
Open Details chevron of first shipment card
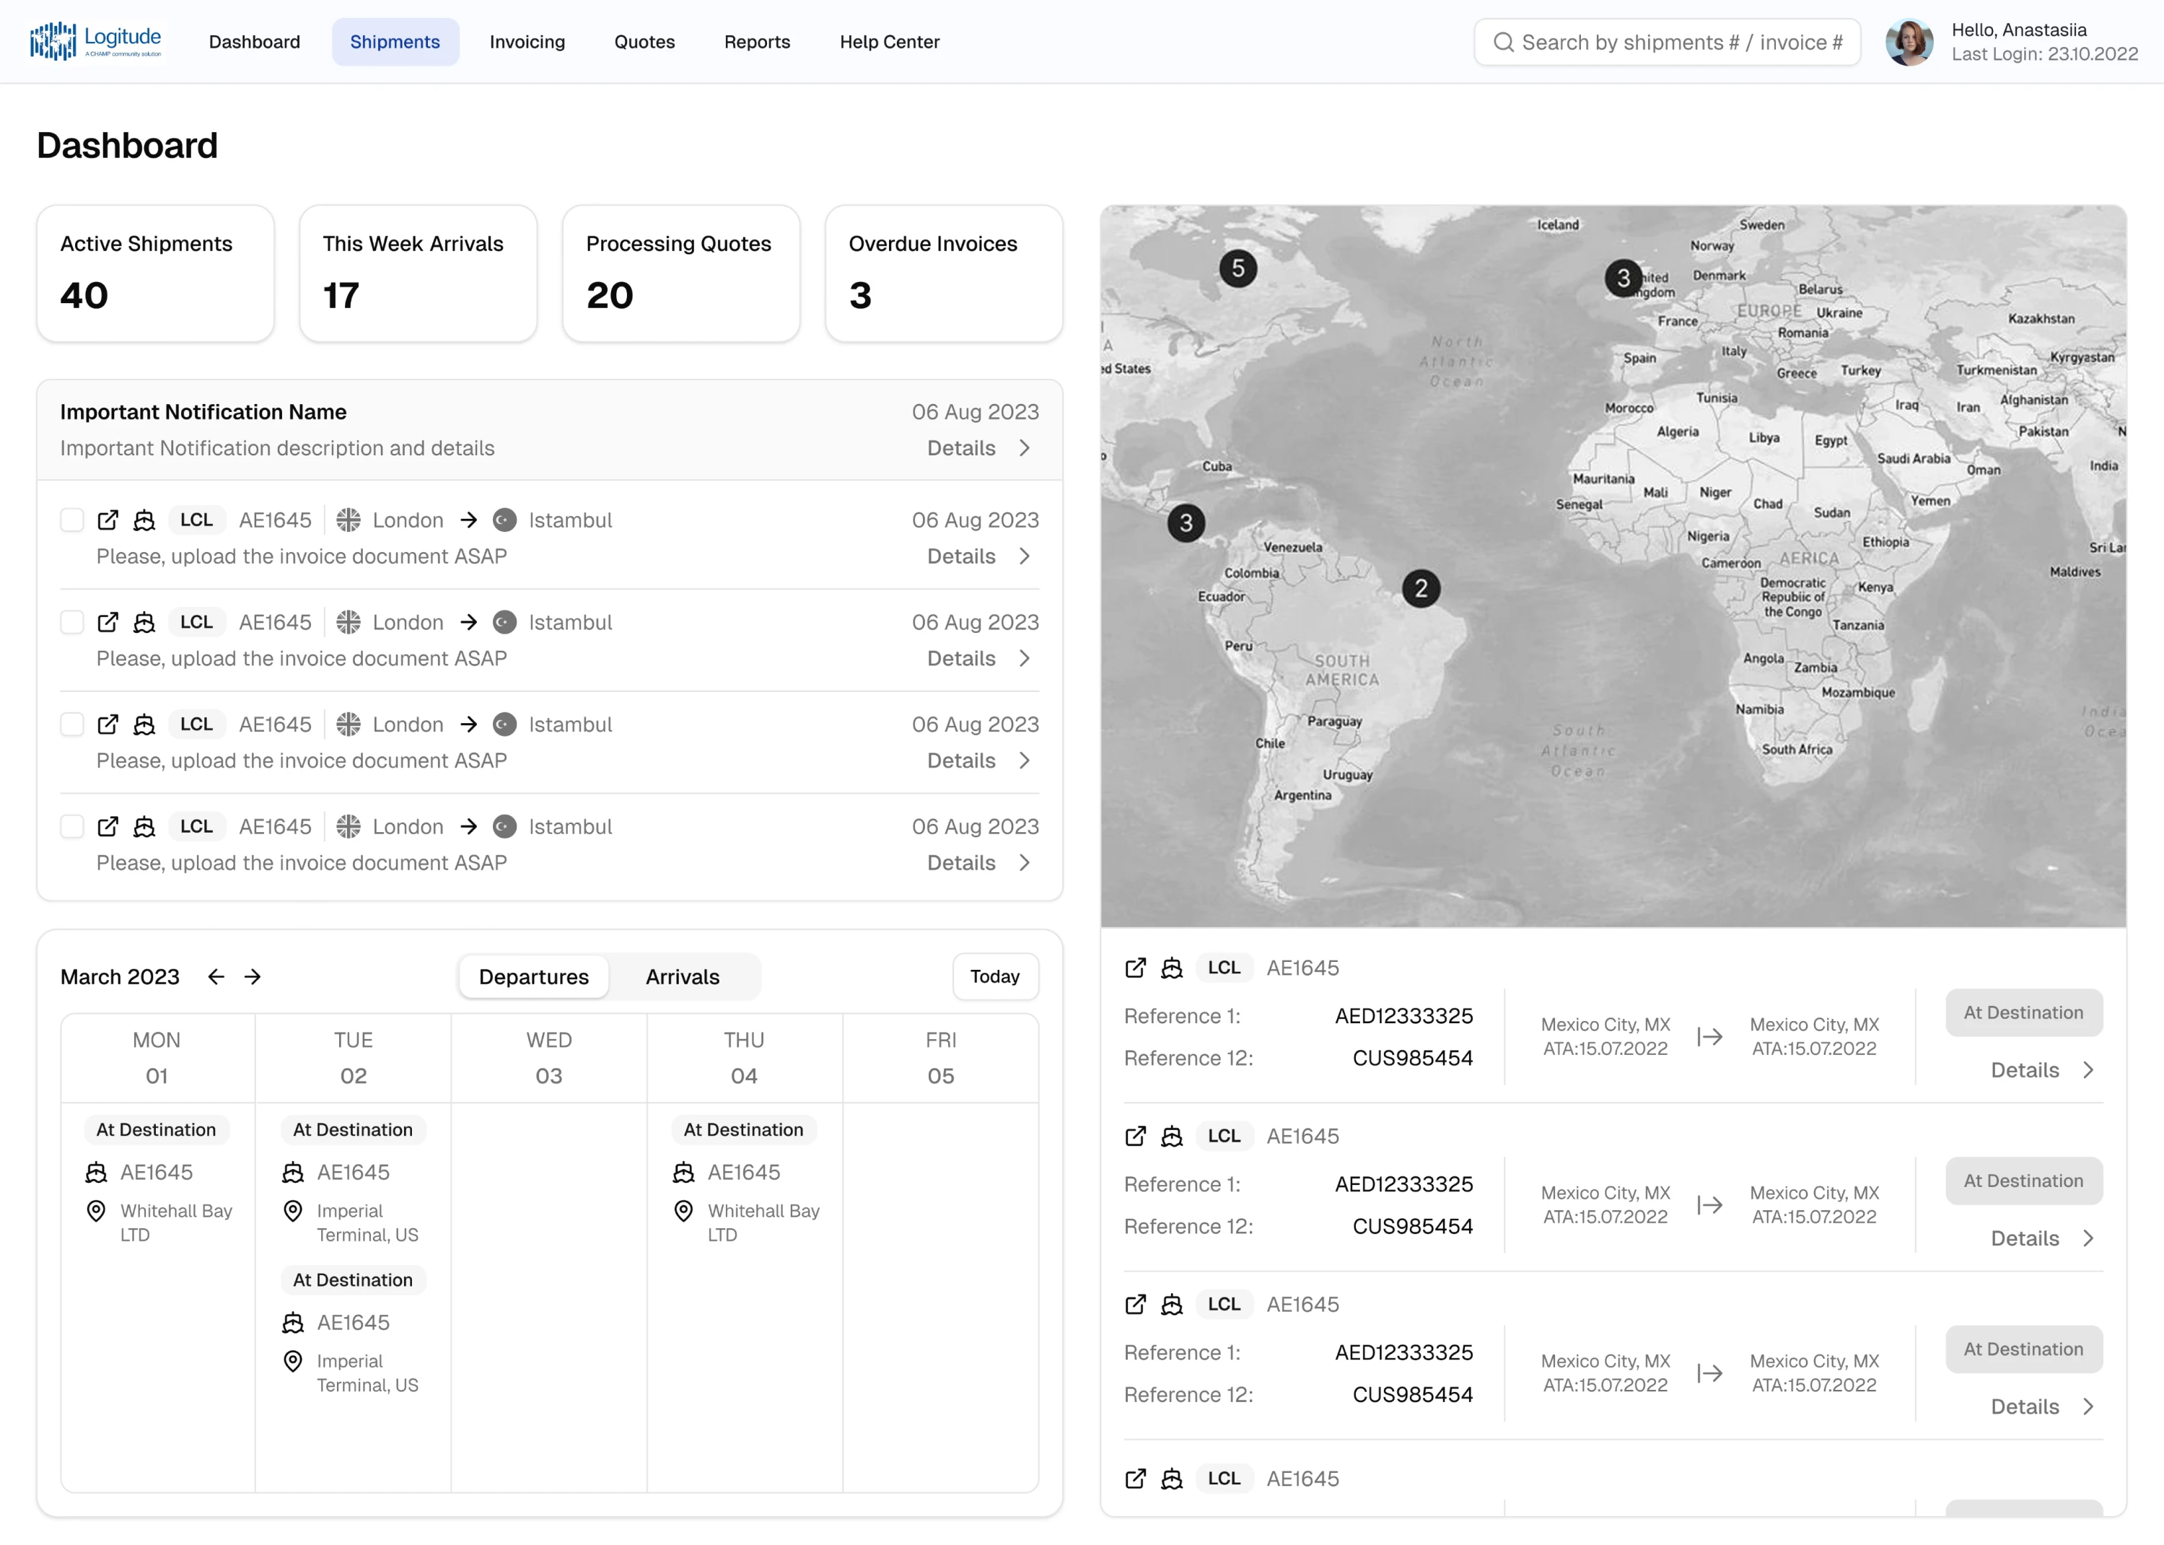(2088, 1070)
